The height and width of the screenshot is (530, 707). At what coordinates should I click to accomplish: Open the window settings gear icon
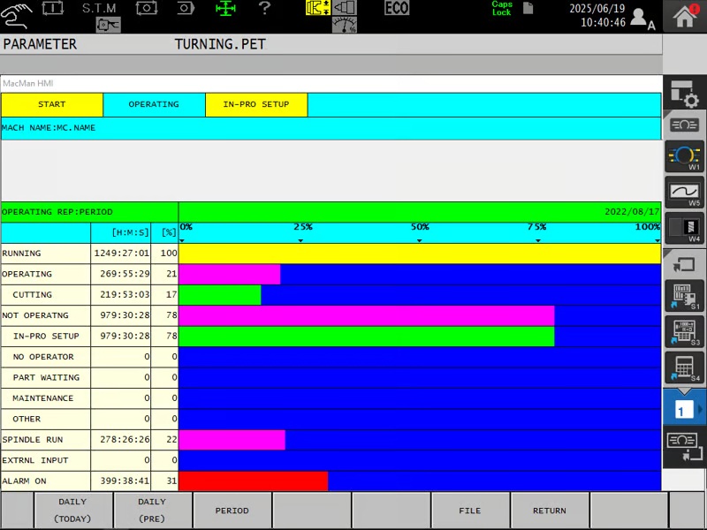click(x=684, y=93)
